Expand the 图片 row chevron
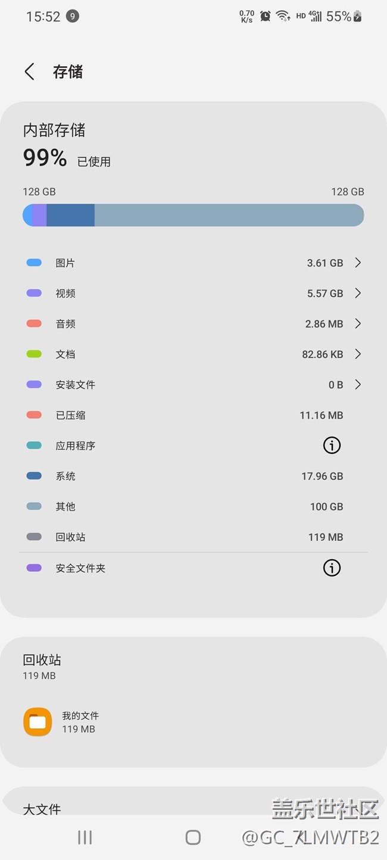Screen dimensions: 387x860 pos(358,263)
